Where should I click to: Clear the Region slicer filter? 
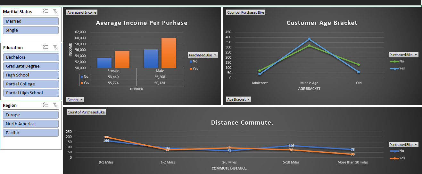[x=55, y=105]
